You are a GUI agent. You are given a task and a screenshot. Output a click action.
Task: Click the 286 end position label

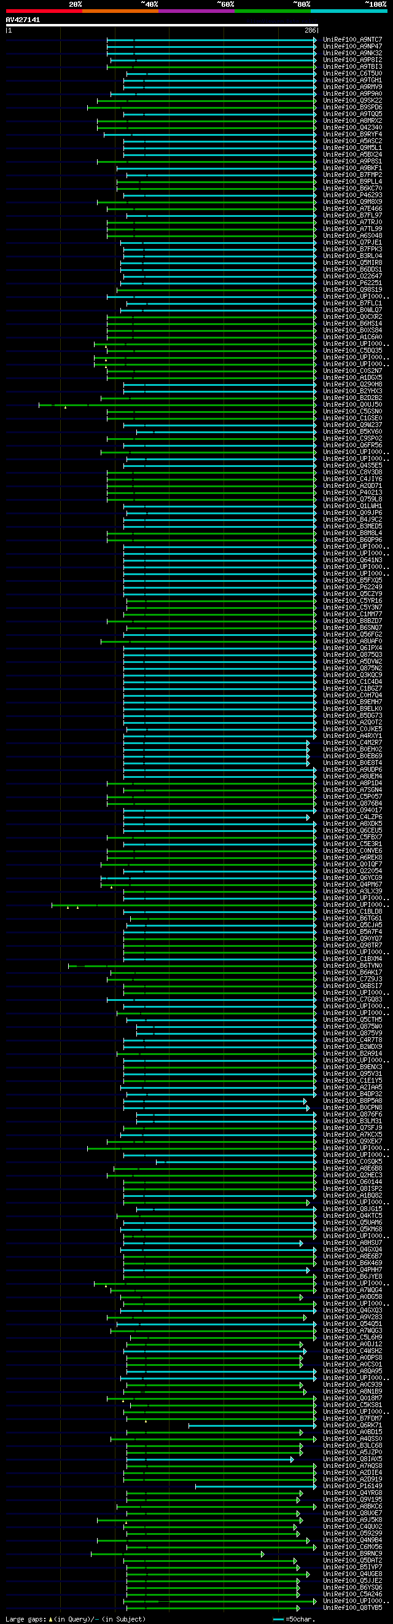[310, 30]
